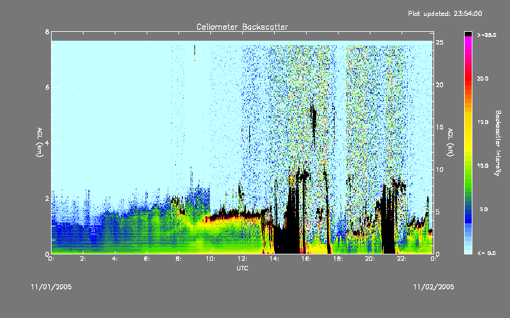510x318 pixels.
Task: Click the "Ceilometer Backscatter" plot title
Action: pos(242,27)
